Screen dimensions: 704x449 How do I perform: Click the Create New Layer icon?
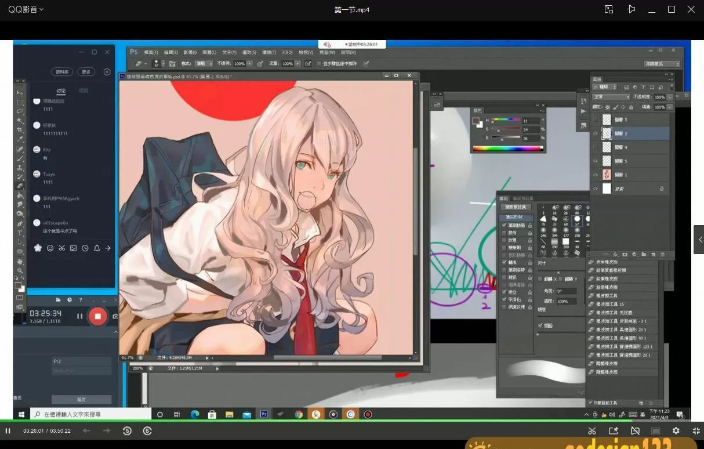click(654, 254)
